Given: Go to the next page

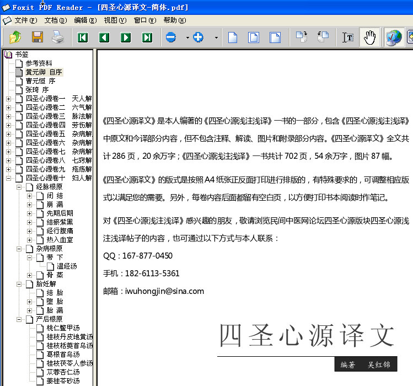Looking at the screenshot, I should click(x=126, y=37).
